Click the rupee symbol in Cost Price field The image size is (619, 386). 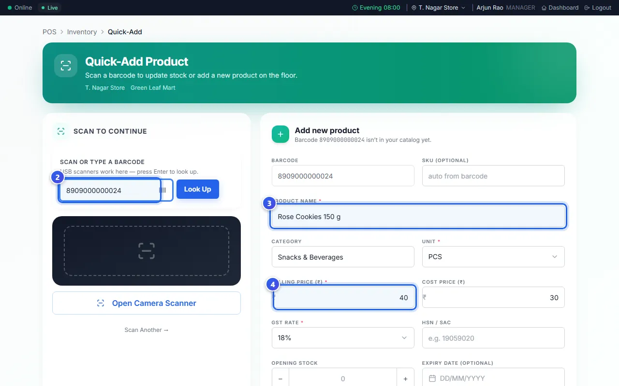click(424, 297)
